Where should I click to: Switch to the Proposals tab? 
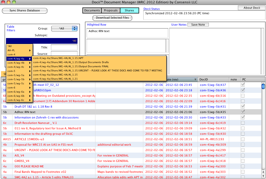(111, 11)
